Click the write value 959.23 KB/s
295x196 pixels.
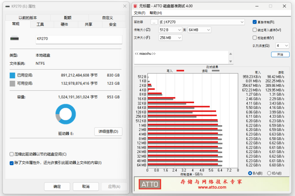coord(252,77)
